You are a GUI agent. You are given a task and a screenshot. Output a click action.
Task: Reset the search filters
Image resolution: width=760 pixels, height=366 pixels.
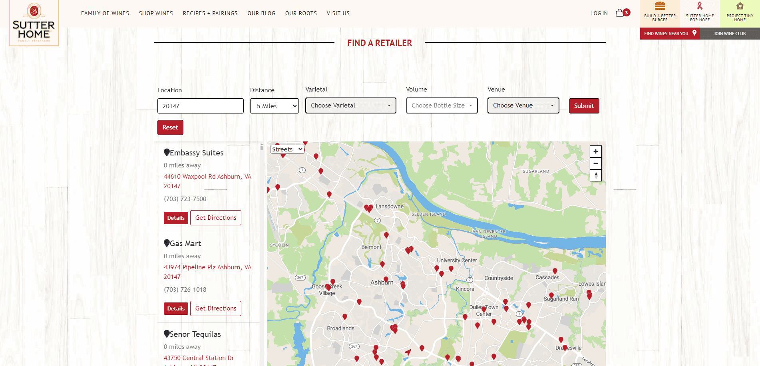[x=170, y=127]
